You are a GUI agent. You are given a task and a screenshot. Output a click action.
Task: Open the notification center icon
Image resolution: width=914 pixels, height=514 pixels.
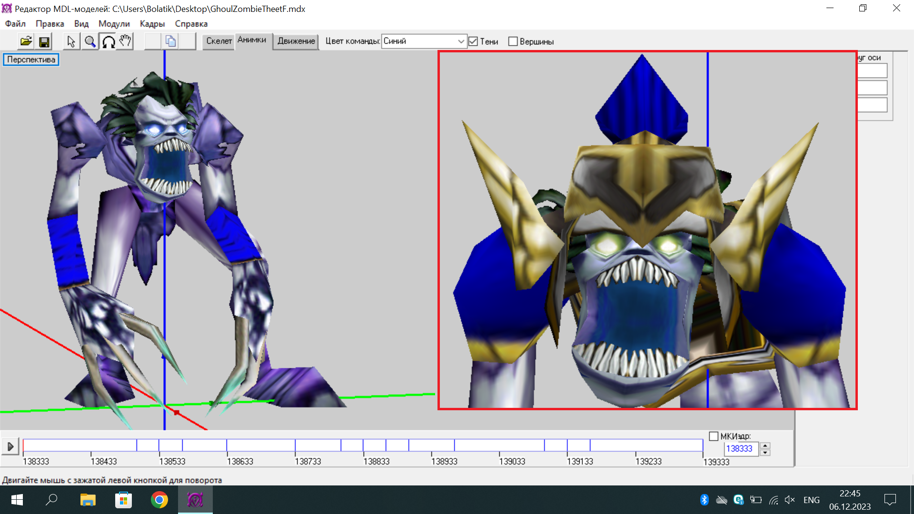coord(890,500)
